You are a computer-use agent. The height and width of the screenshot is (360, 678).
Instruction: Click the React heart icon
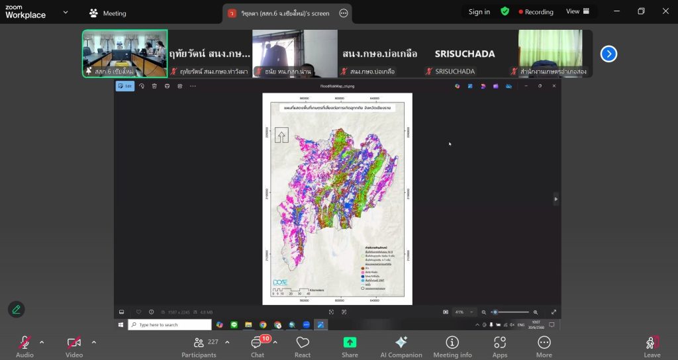303,345
